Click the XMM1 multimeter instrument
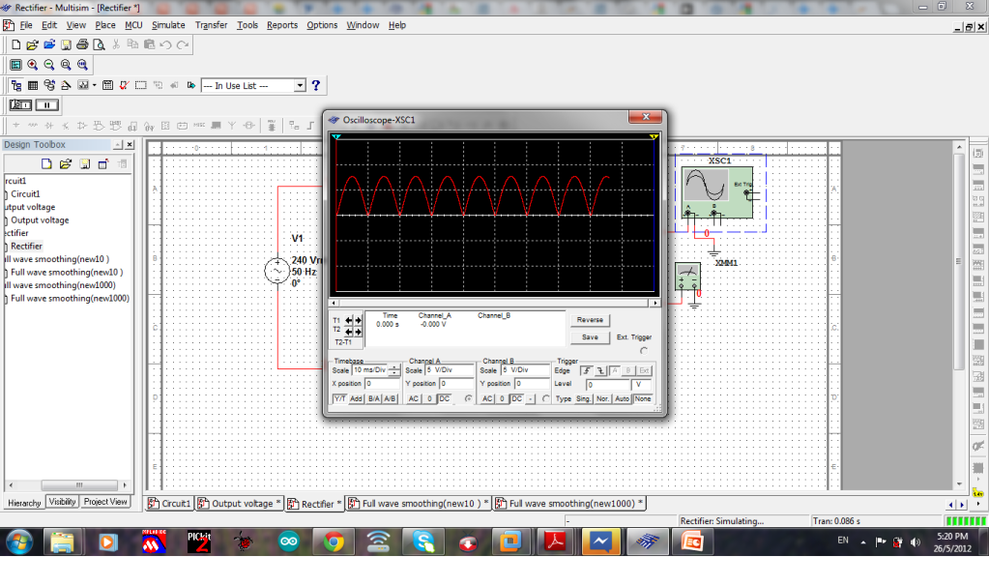 click(x=687, y=277)
